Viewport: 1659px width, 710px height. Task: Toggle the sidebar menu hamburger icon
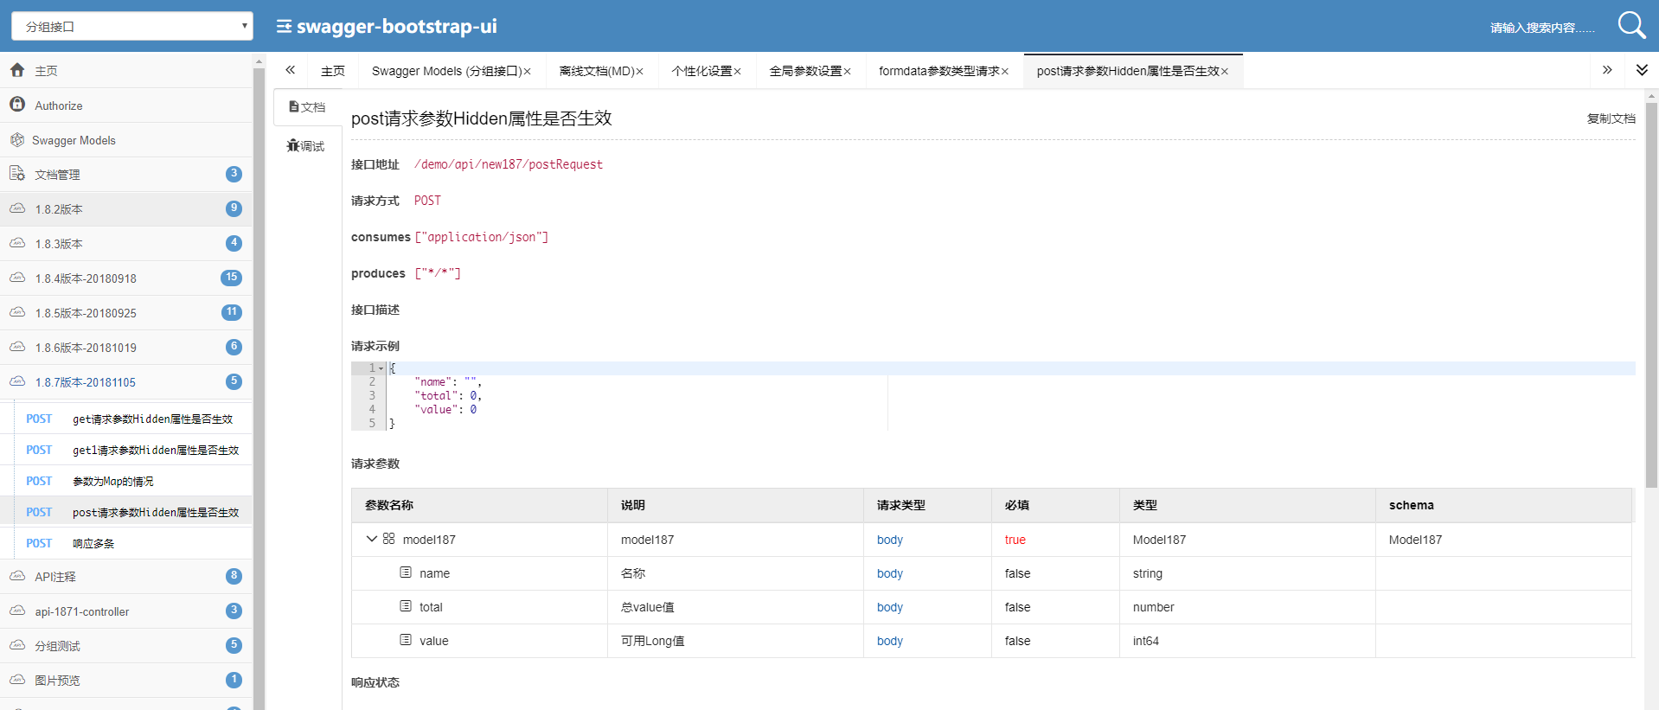[284, 27]
